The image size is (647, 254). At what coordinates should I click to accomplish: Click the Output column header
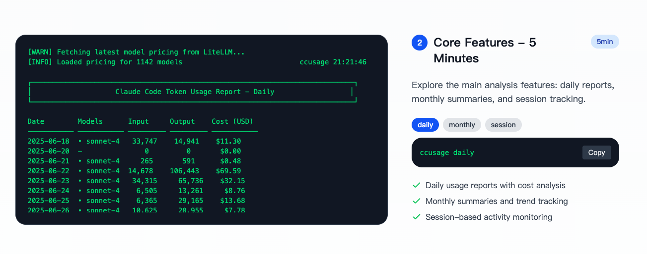182,121
